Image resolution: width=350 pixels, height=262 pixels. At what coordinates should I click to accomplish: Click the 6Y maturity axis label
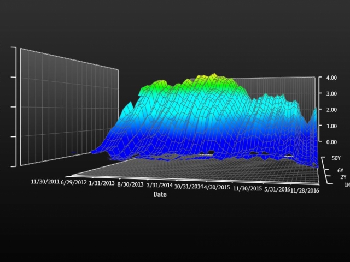point(341,170)
